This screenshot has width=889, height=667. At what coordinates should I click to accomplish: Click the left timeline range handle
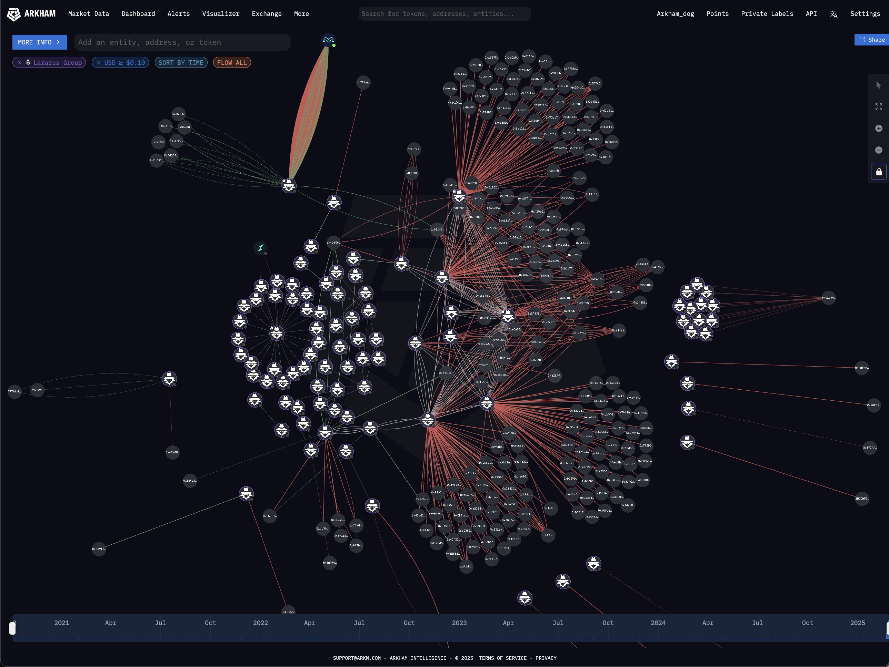click(x=12, y=628)
